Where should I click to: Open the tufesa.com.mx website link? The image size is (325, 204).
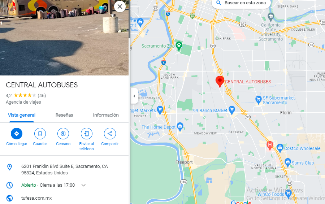click(x=36, y=198)
